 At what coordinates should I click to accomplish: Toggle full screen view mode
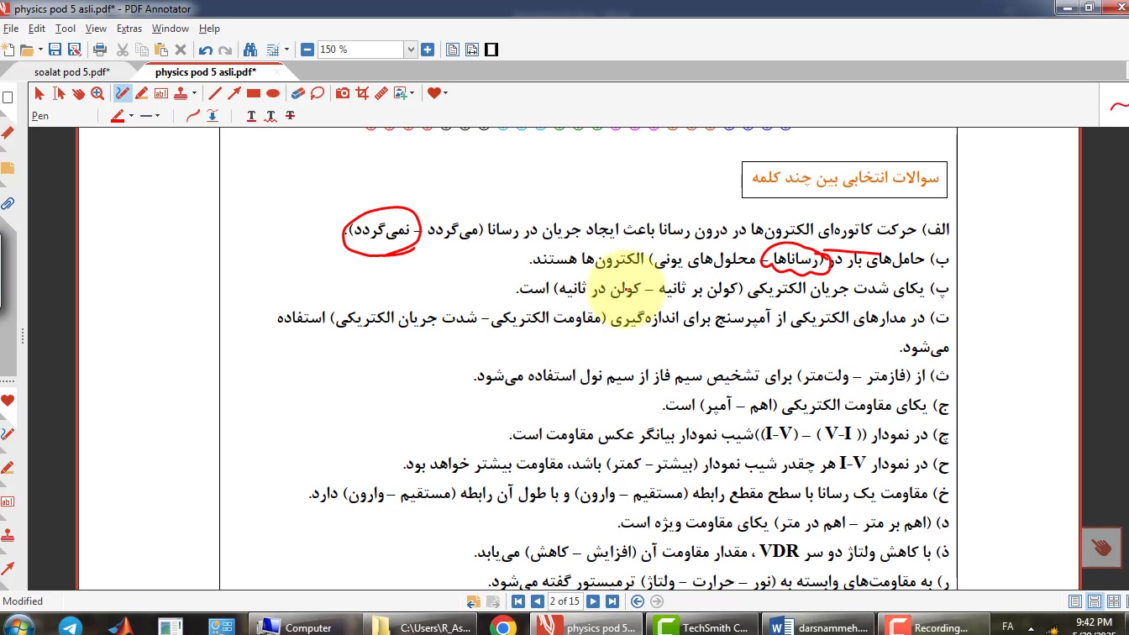(491, 50)
